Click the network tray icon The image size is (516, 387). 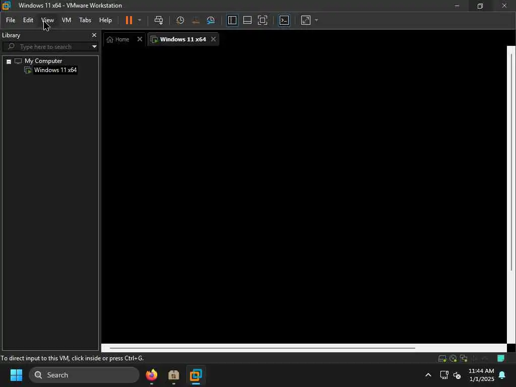coord(444,375)
